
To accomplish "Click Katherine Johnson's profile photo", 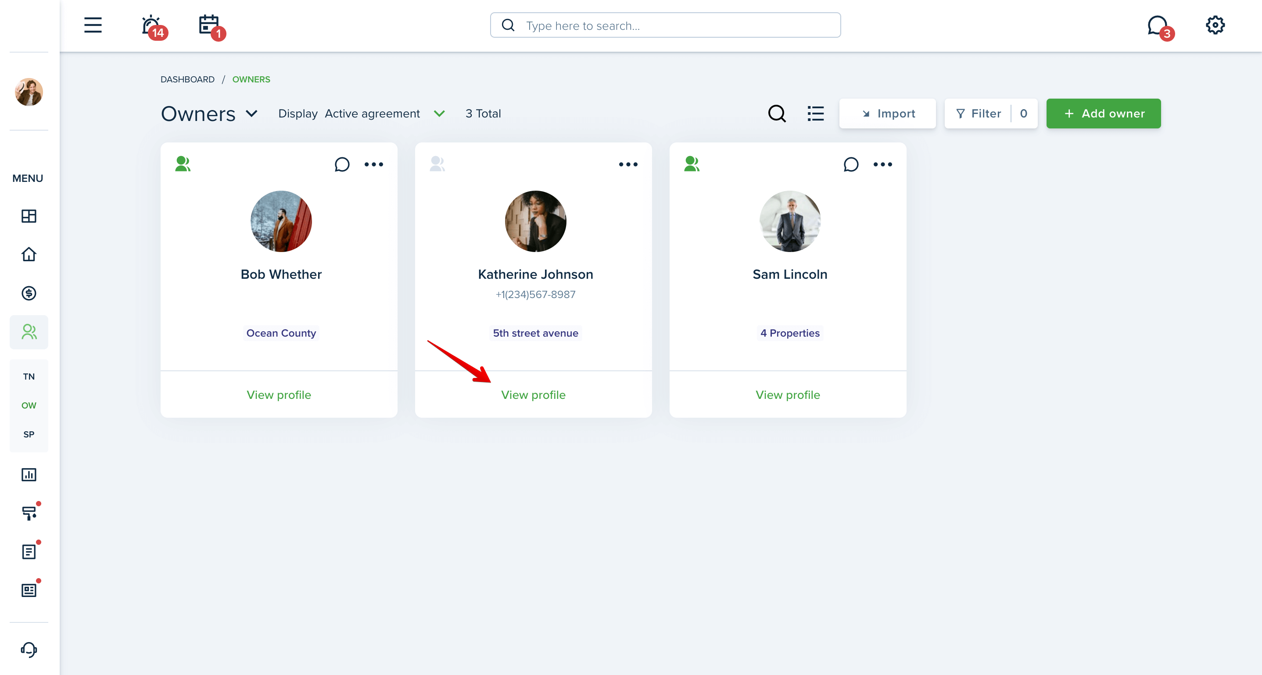I will coord(535,221).
